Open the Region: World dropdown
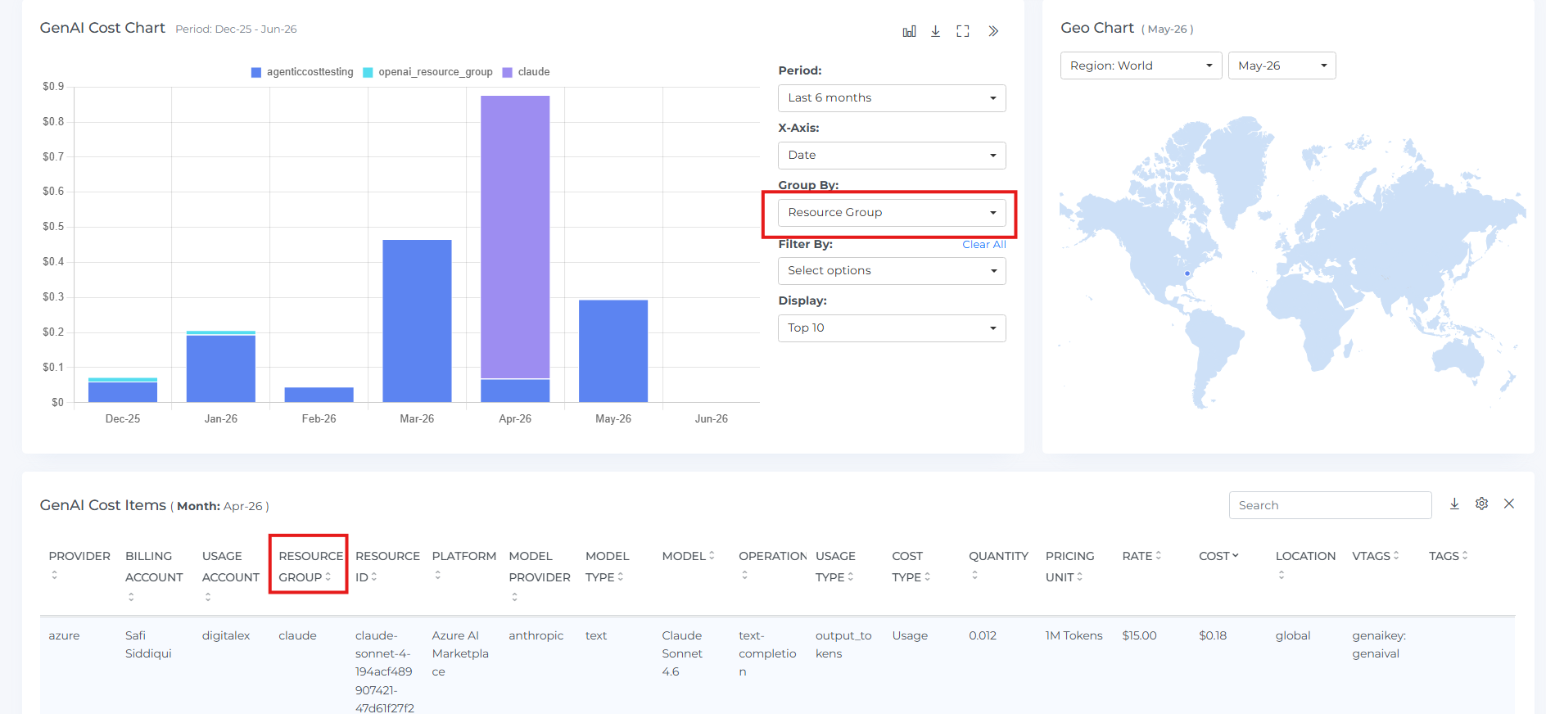The width and height of the screenshot is (1546, 714). 1141,66
